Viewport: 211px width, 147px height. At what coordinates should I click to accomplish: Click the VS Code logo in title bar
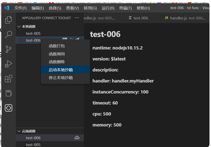(7, 8)
